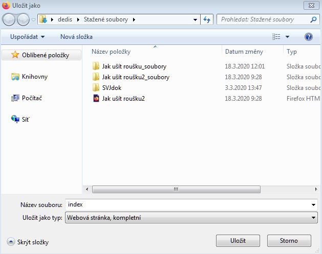Click date 3.3.2020 13:47 cell

pyautogui.click(x=243, y=88)
